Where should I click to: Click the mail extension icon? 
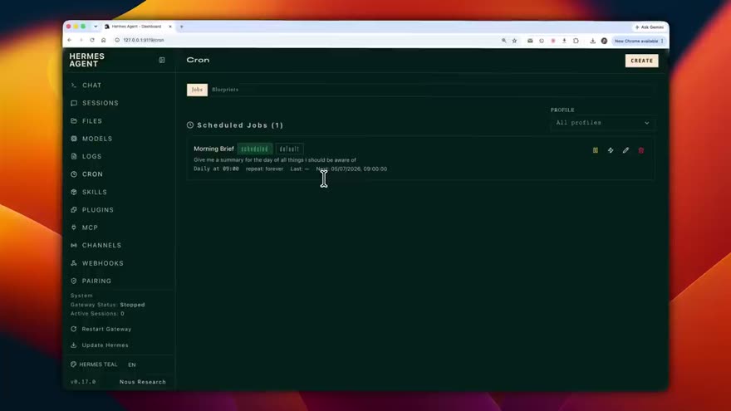pyautogui.click(x=530, y=41)
